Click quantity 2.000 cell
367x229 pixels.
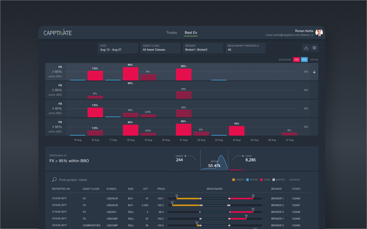[x=145, y=205]
